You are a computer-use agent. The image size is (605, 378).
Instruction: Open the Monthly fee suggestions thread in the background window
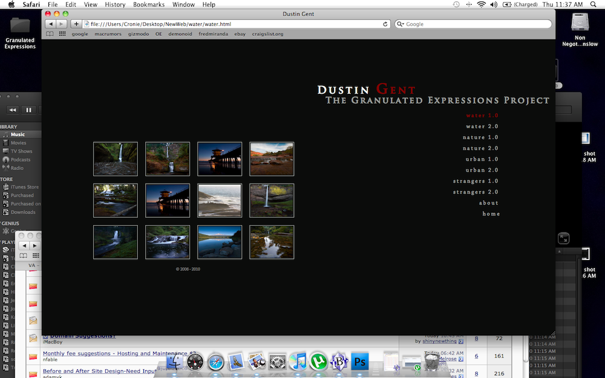coord(119,353)
